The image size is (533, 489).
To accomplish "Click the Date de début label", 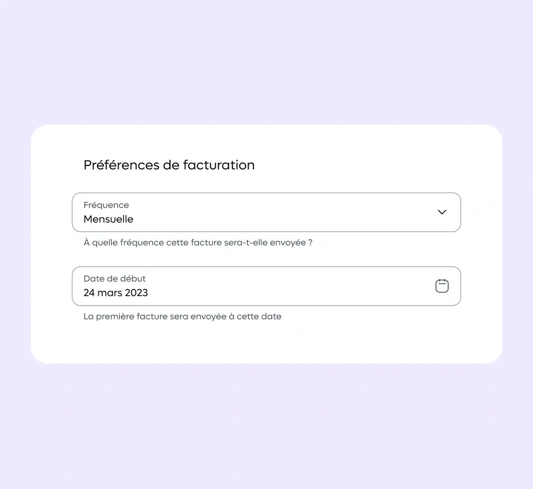I will pyautogui.click(x=115, y=279).
